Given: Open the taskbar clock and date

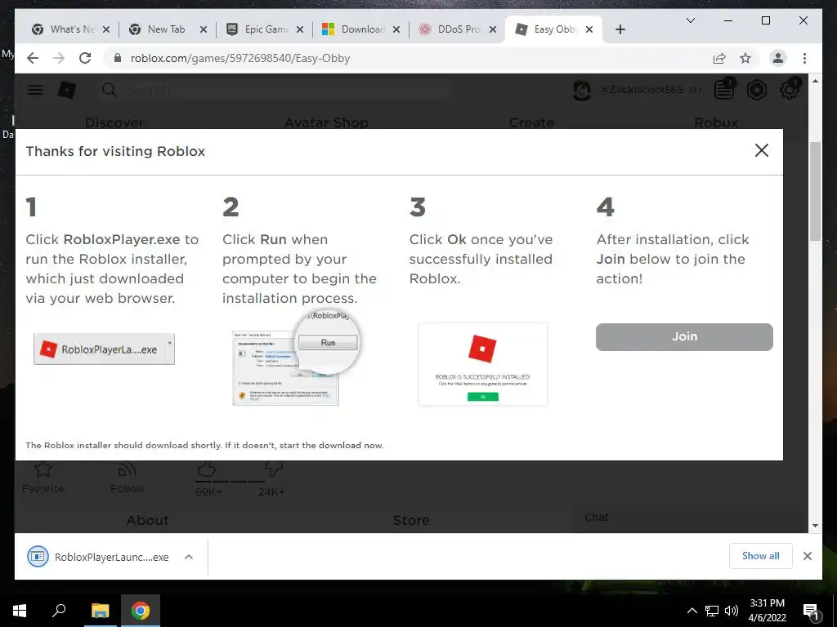Looking at the screenshot, I should [x=767, y=611].
